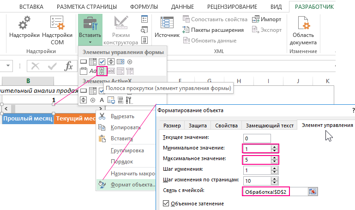Image resolution: width=355 pixels, height=210 pixels.
Task: Choose Формат объекта in context menu
Action: pos(126,185)
